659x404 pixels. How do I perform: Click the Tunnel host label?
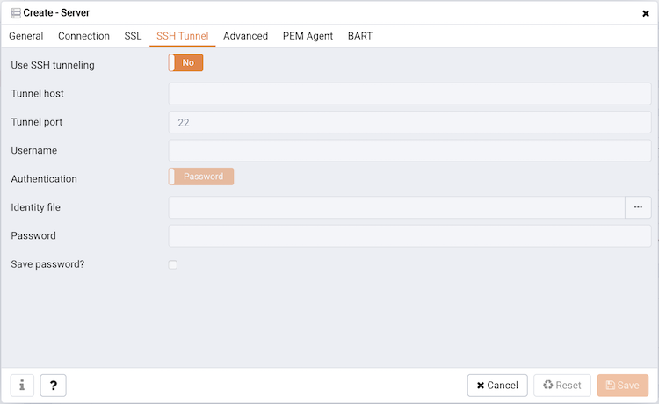(x=38, y=93)
